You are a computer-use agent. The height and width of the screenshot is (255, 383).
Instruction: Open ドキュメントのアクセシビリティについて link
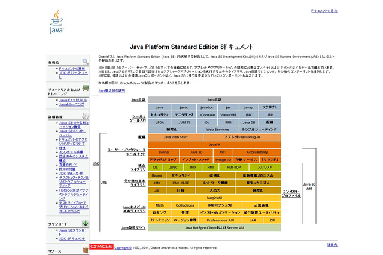point(73,142)
